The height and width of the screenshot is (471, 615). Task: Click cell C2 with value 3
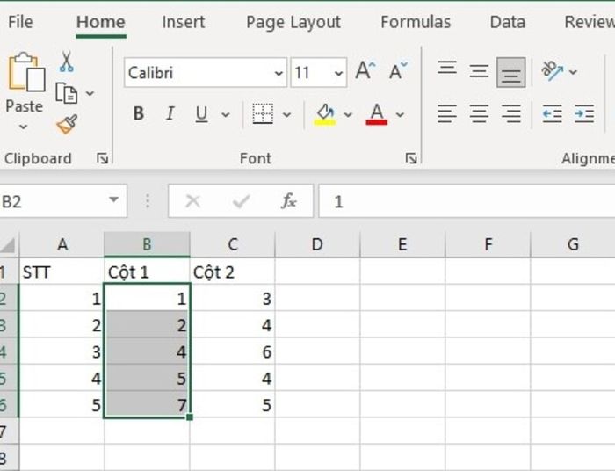(233, 299)
